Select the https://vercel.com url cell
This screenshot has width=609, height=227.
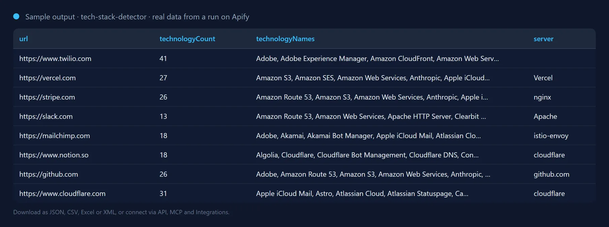(x=47, y=78)
